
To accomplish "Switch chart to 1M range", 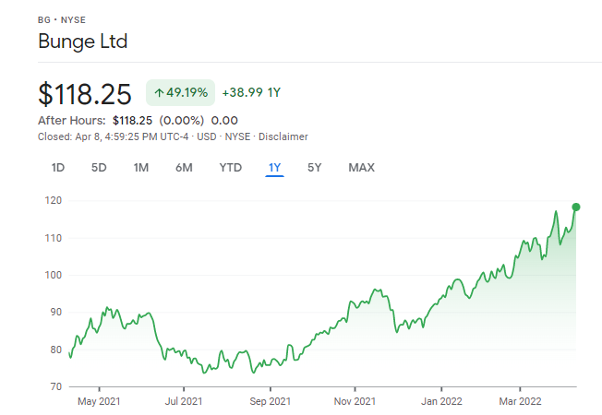I will (141, 168).
